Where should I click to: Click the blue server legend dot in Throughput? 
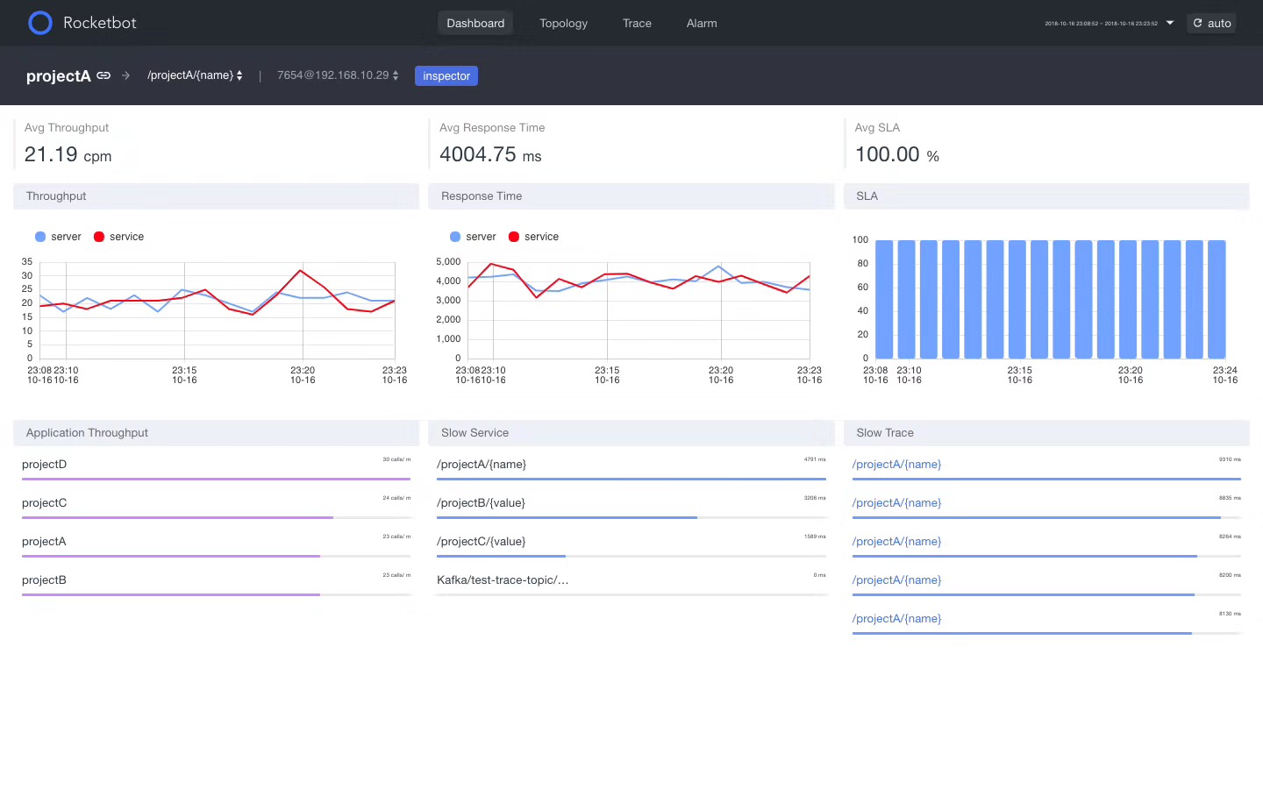click(40, 237)
